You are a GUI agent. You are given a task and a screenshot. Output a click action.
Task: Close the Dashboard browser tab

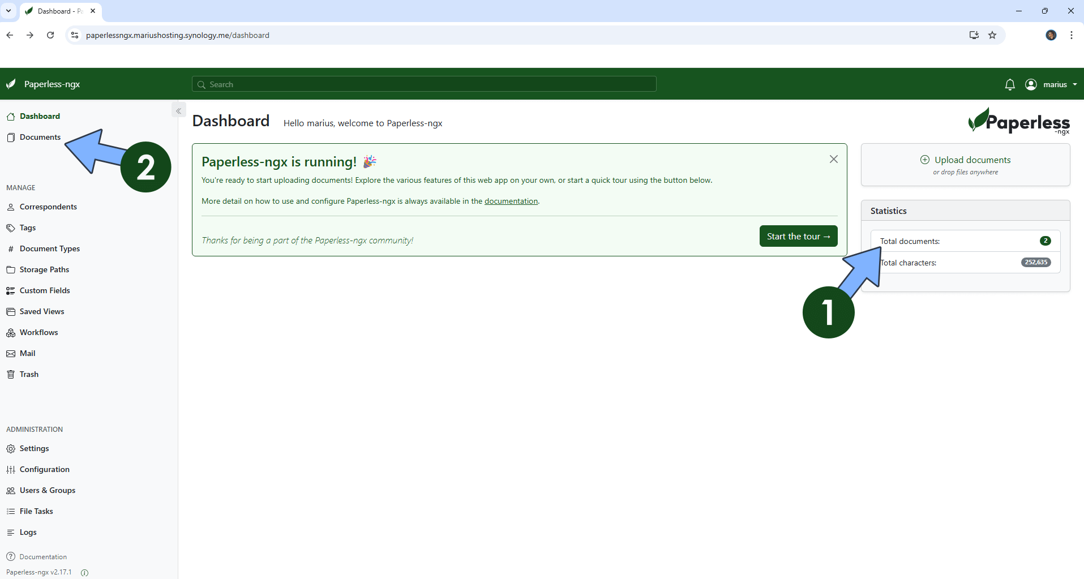93,11
